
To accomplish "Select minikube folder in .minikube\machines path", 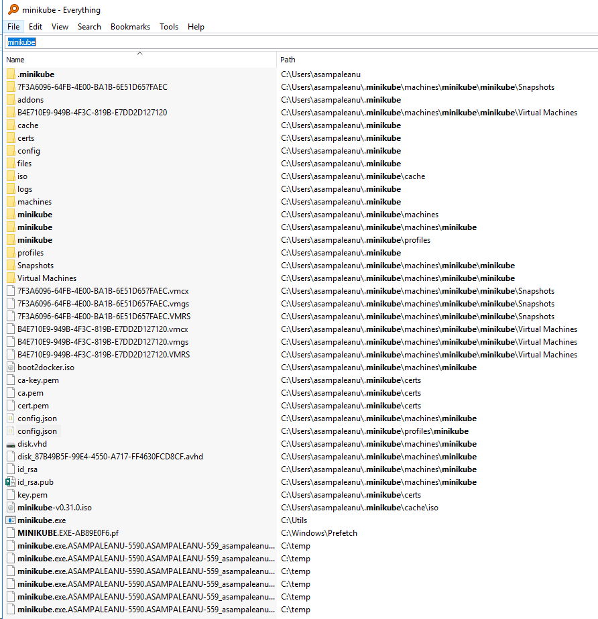I will point(35,215).
